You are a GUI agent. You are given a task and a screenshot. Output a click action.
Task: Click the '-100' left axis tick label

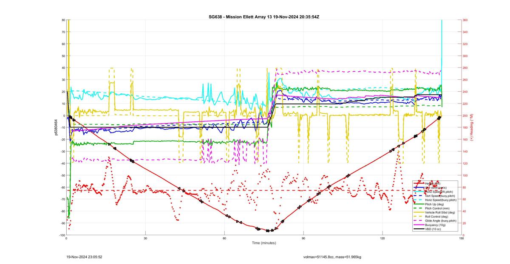pyautogui.click(x=62, y=235)
